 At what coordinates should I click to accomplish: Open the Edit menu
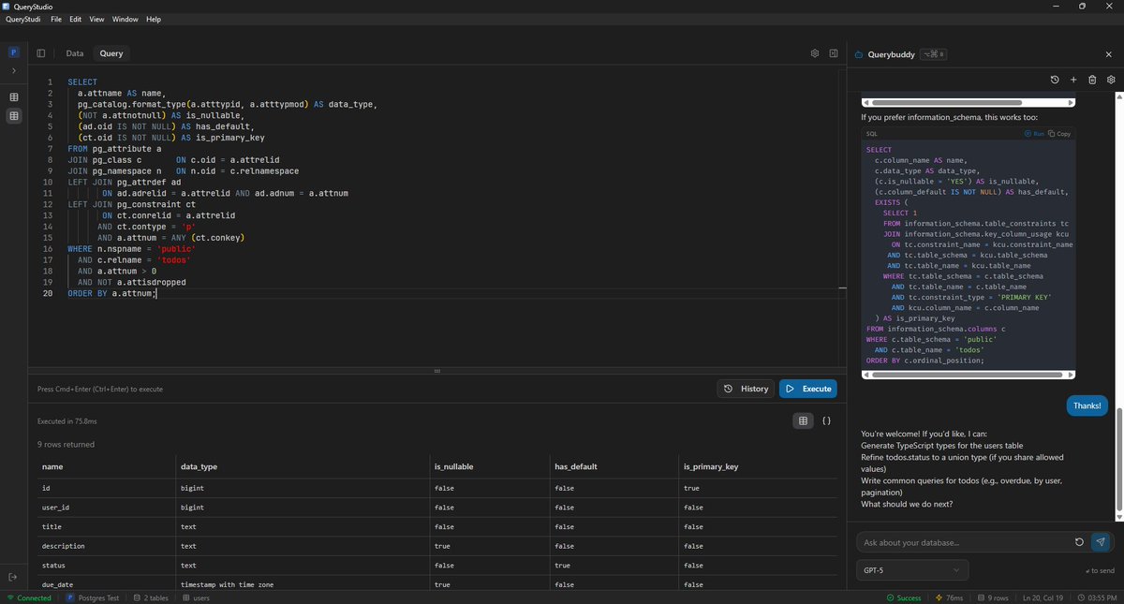[x=76, y=19]
